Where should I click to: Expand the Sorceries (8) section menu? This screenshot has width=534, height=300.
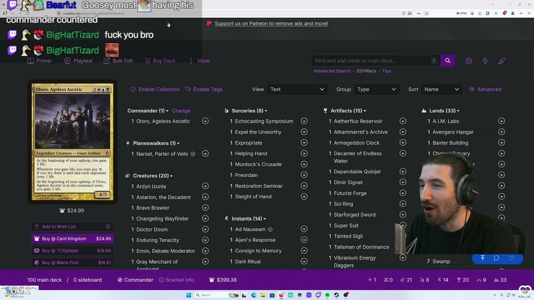266,111
